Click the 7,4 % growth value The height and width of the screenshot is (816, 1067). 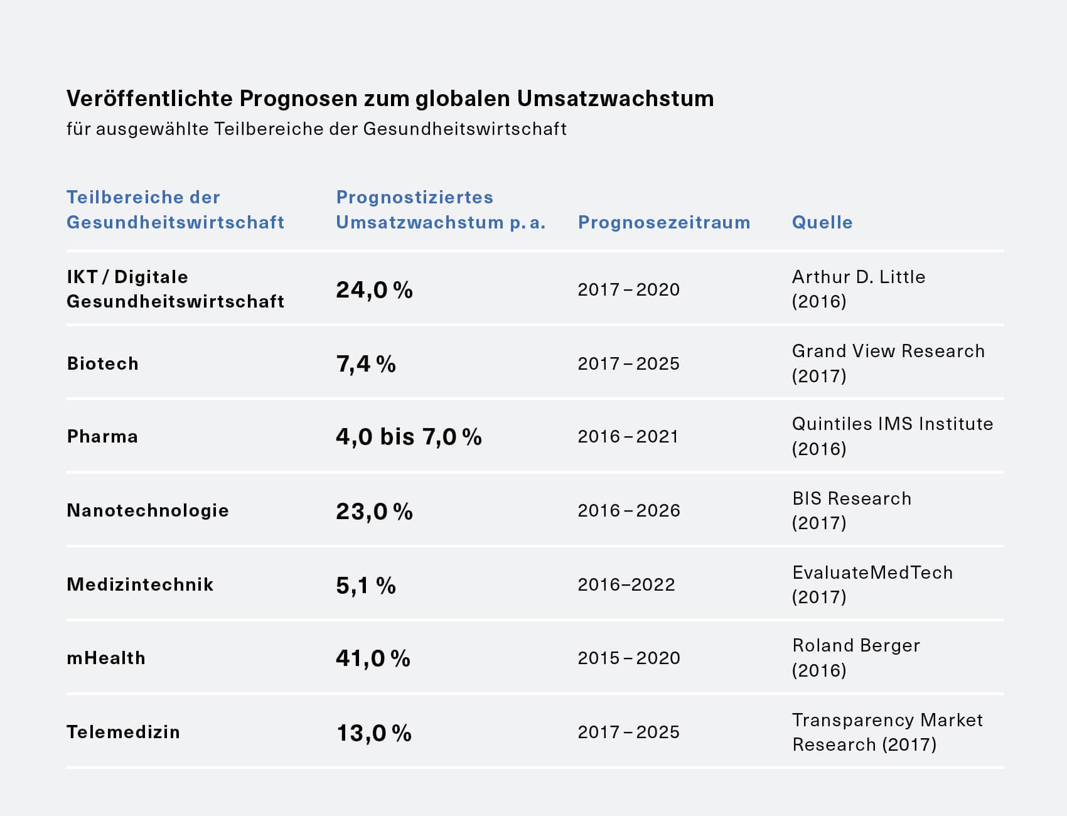coord(366,363)
